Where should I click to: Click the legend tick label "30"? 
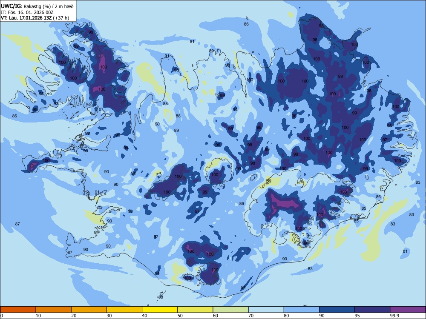(x=109, y=316)
